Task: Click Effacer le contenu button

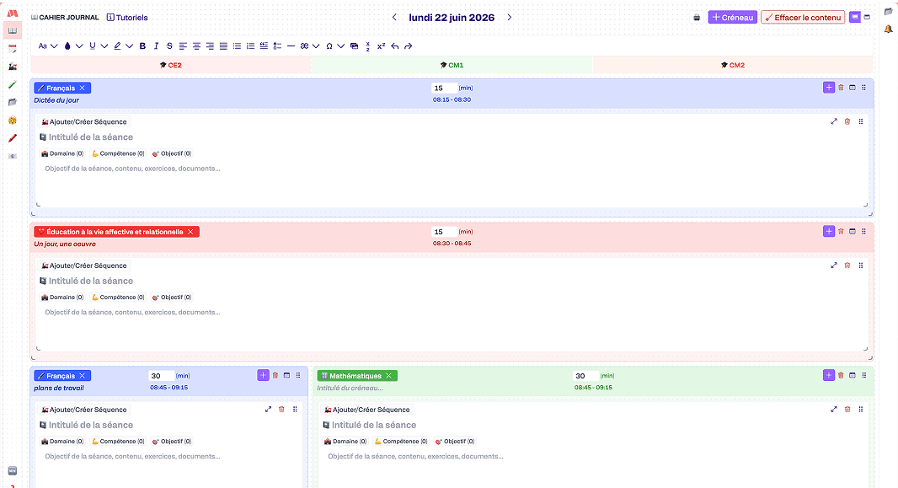Action: coord(803,17)
